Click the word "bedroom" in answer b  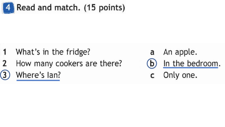click(202, 64)
